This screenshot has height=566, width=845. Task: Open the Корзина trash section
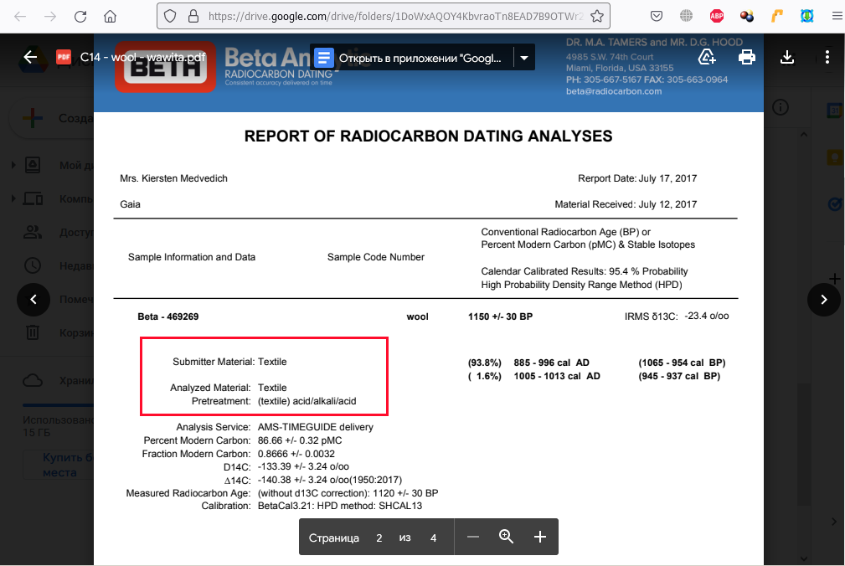(58, 332)
